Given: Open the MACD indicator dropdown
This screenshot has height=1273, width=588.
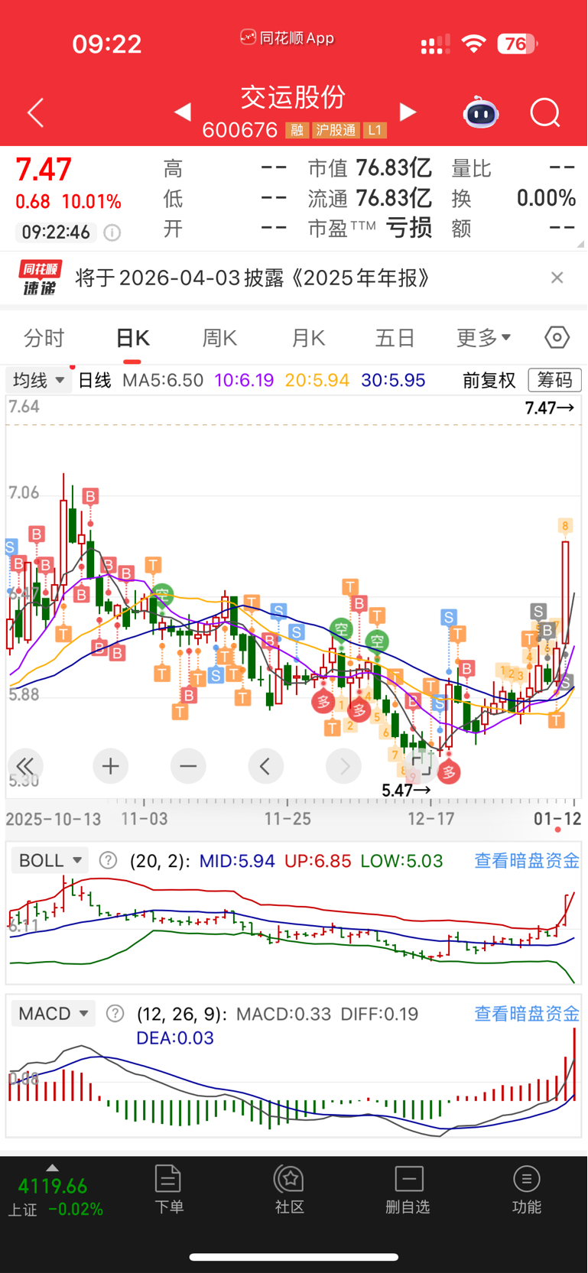Looking at the screenshot, I should [x=54, y=1014].
